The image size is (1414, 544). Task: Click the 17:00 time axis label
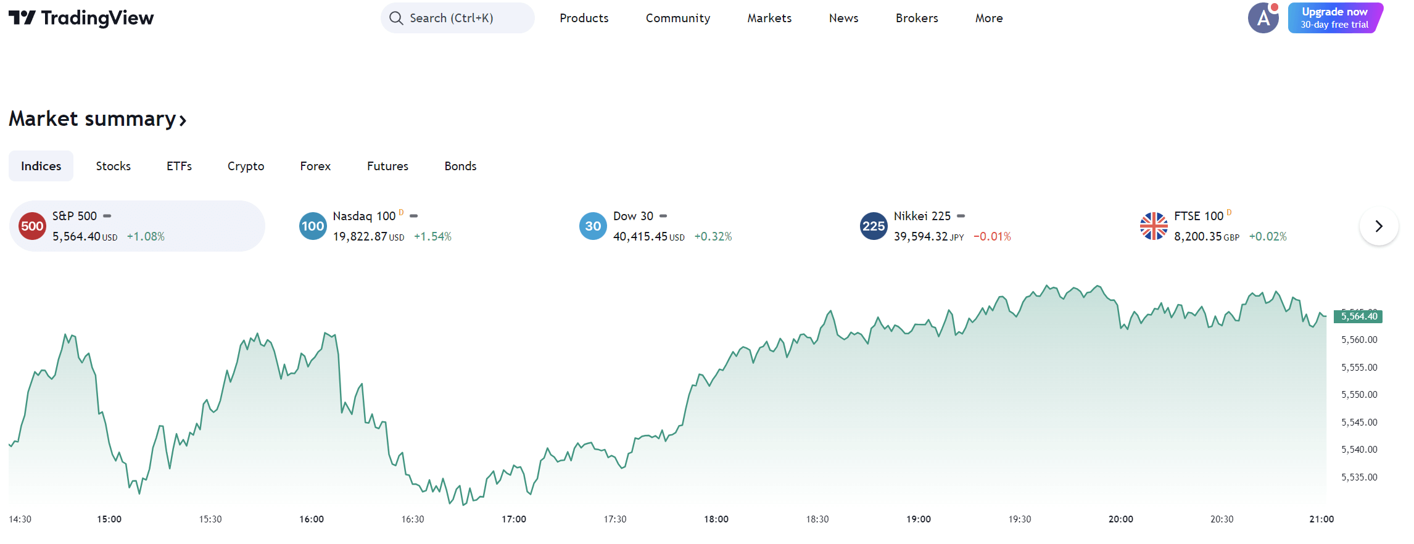coord(514,519)
